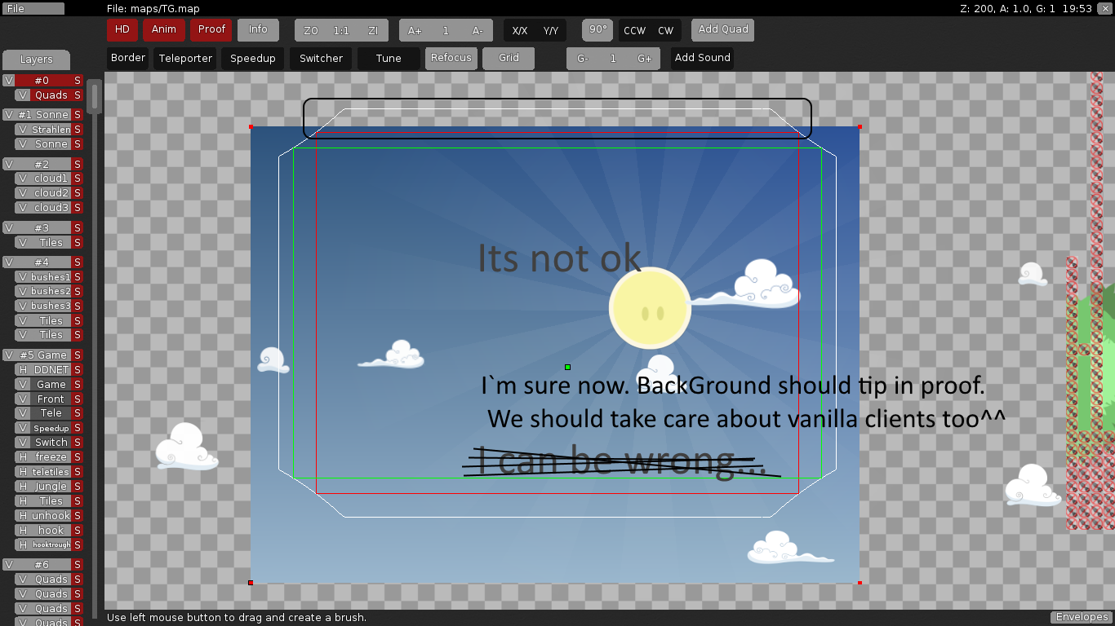Reset the view with the 1:1 icon

coord(340,30)
